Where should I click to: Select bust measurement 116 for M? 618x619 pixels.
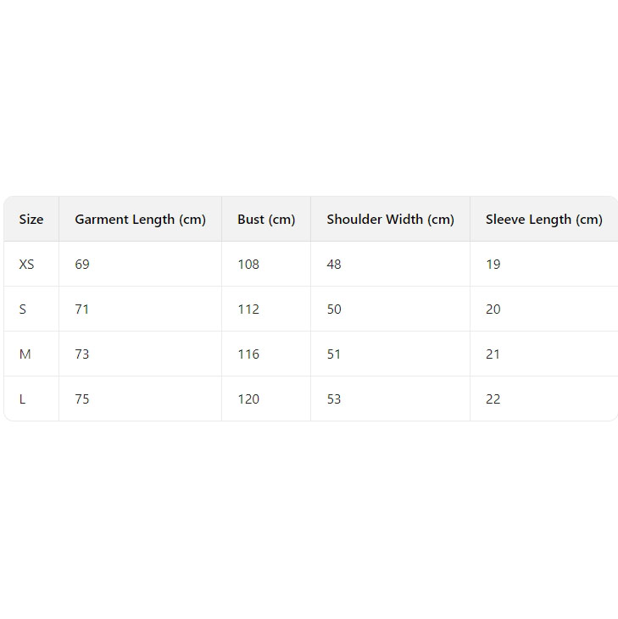point(248,354)
